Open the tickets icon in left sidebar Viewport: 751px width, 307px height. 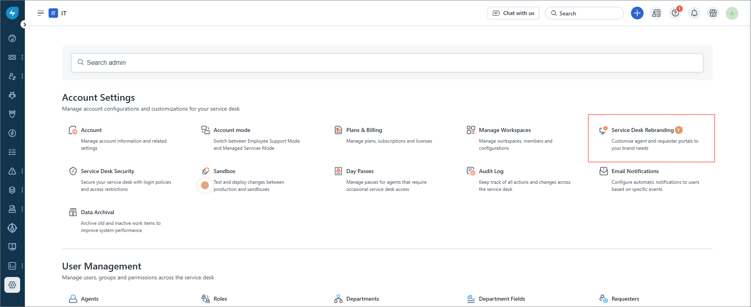click(12, 57)
